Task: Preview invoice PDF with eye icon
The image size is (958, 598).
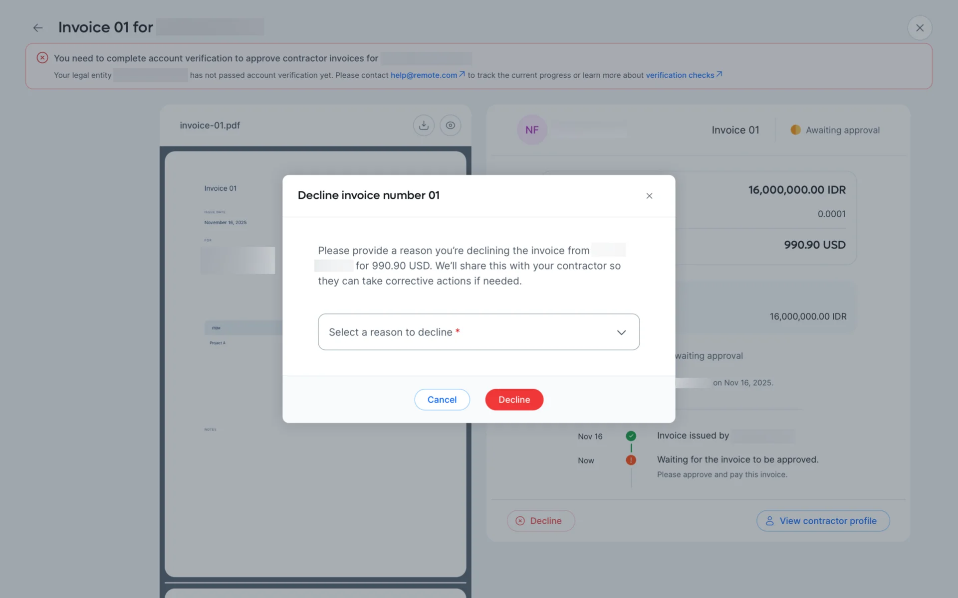Action: (x=450, y=126)
